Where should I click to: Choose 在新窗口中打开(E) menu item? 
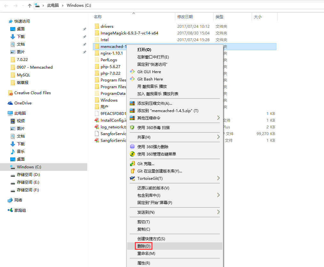[x=153, y=57]
